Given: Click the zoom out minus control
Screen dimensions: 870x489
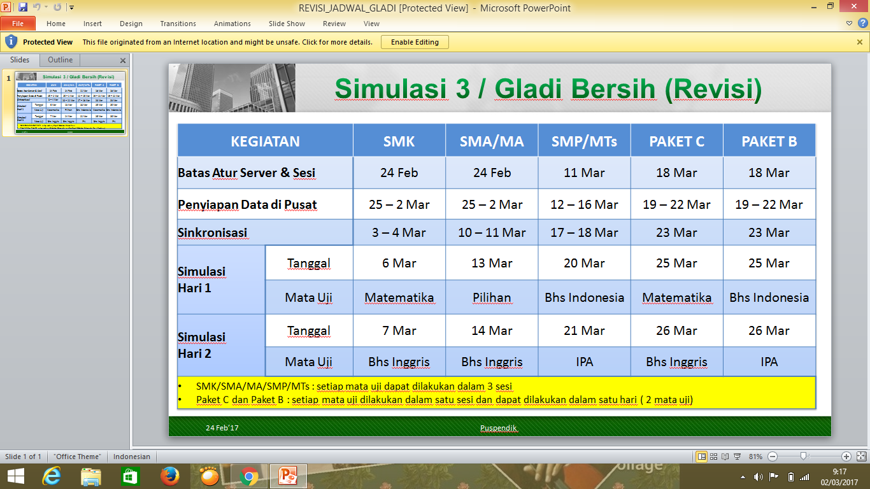Looking at the screenshot, I should click(773, 456).
